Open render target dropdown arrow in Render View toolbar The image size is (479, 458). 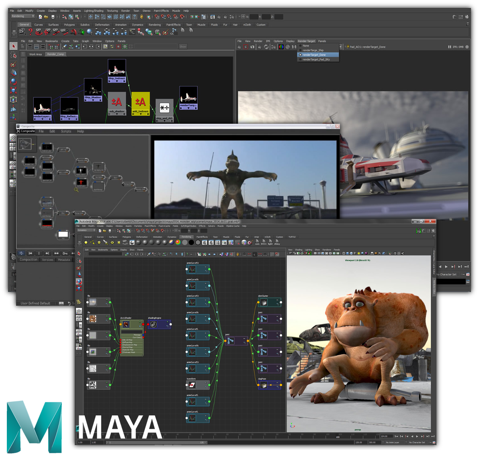[x=340, y=47]
